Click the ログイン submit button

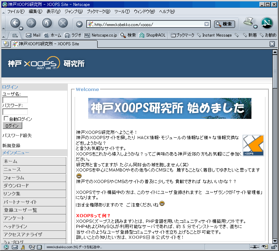[13, 125]
